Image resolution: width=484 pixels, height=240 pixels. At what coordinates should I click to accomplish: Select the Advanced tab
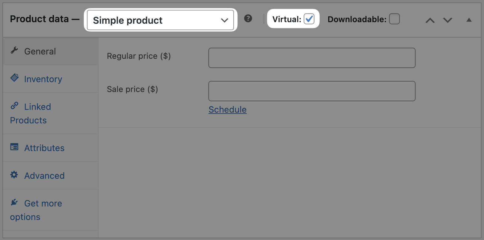click(44, 176)
